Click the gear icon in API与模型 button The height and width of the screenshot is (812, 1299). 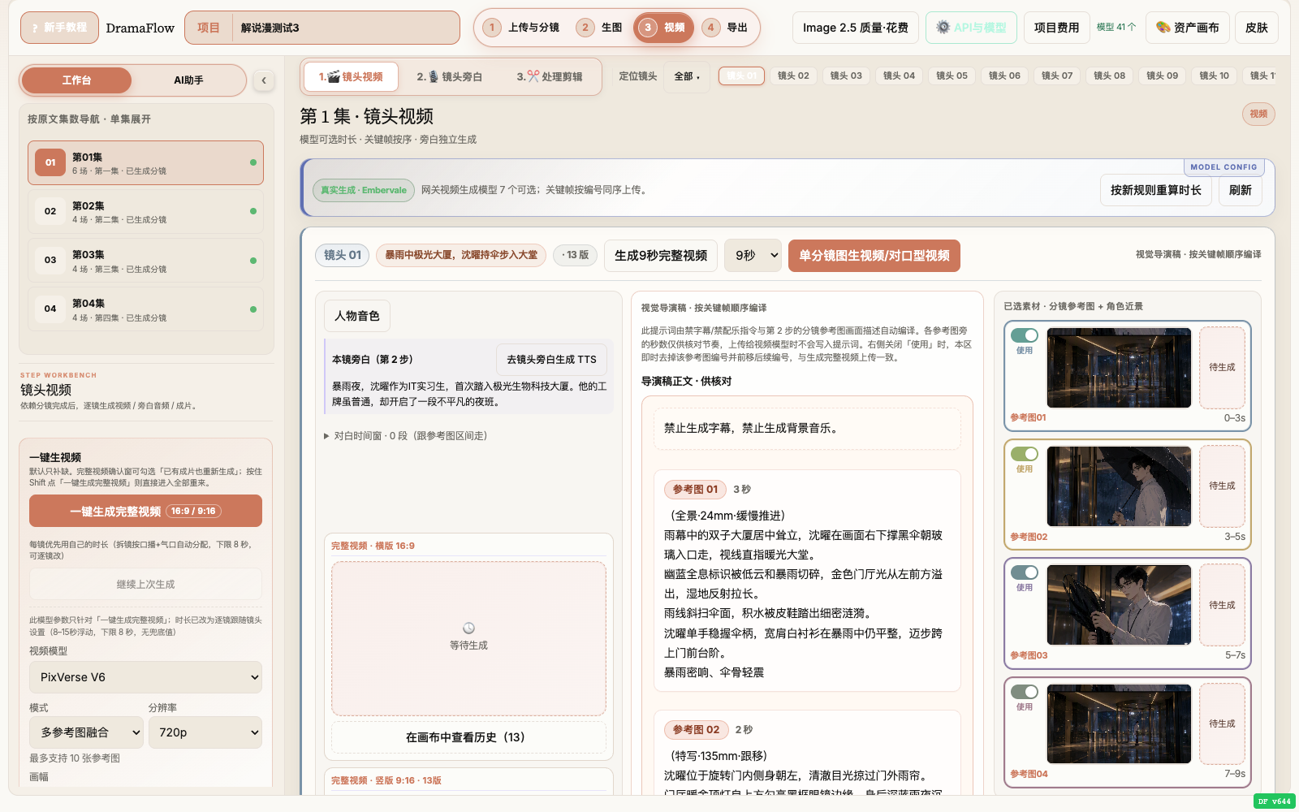[943, 28]
